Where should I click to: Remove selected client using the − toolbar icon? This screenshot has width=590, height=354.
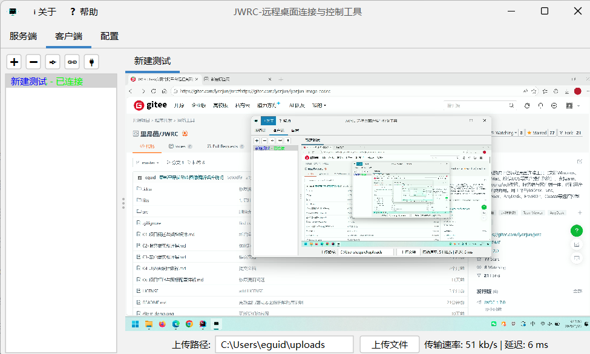click(x=33, y=61)
